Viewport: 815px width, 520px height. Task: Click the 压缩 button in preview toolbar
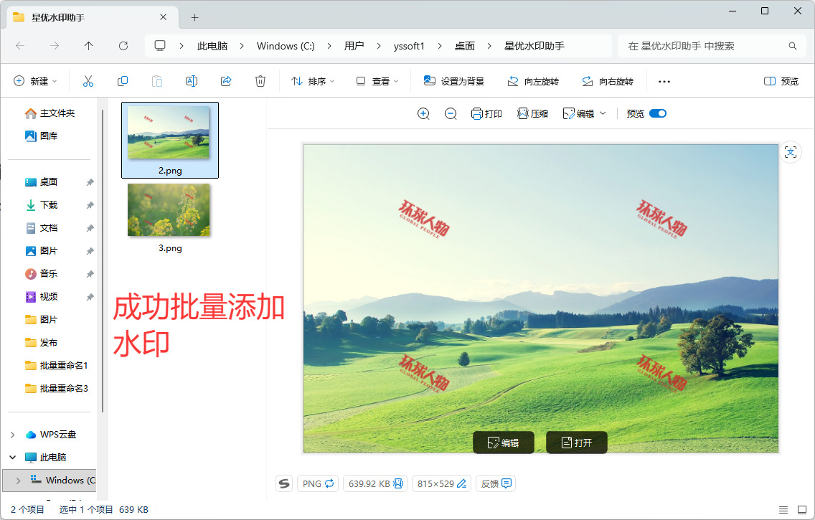tap(533, 114)
